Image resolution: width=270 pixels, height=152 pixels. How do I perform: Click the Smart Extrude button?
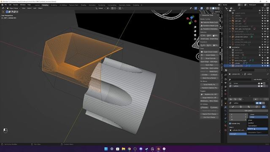[x=209, y=58]
